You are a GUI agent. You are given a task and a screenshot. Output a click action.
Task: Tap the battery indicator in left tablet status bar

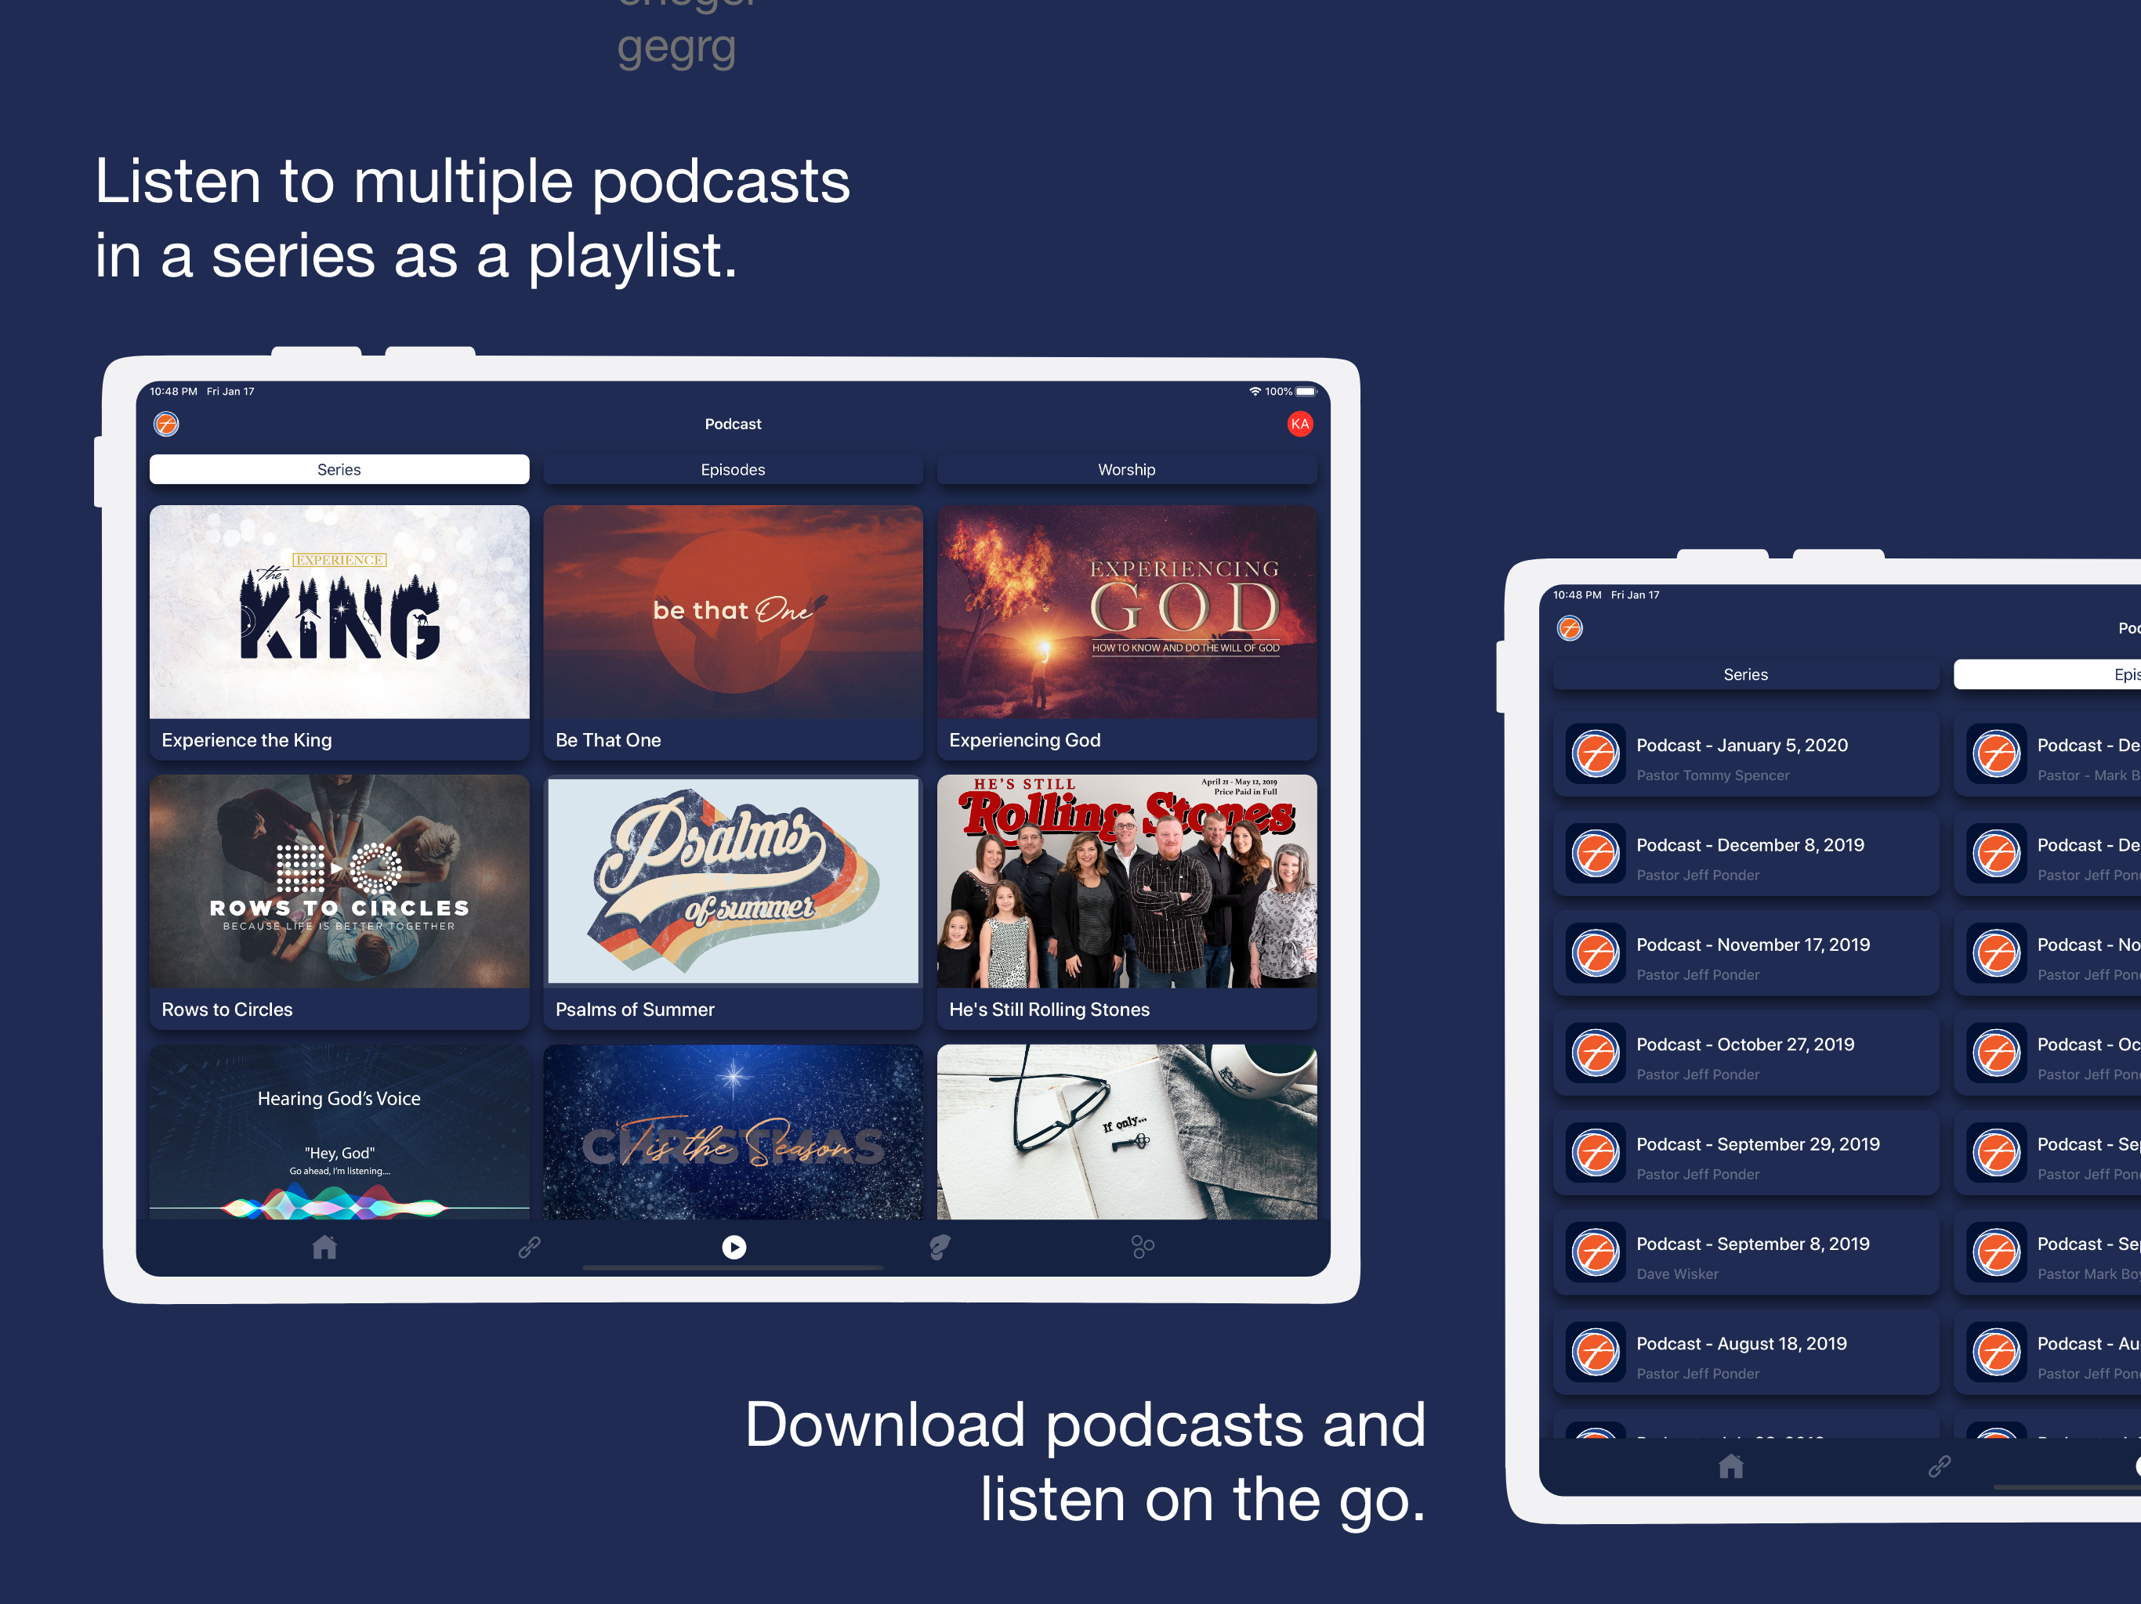(1306, 392)
